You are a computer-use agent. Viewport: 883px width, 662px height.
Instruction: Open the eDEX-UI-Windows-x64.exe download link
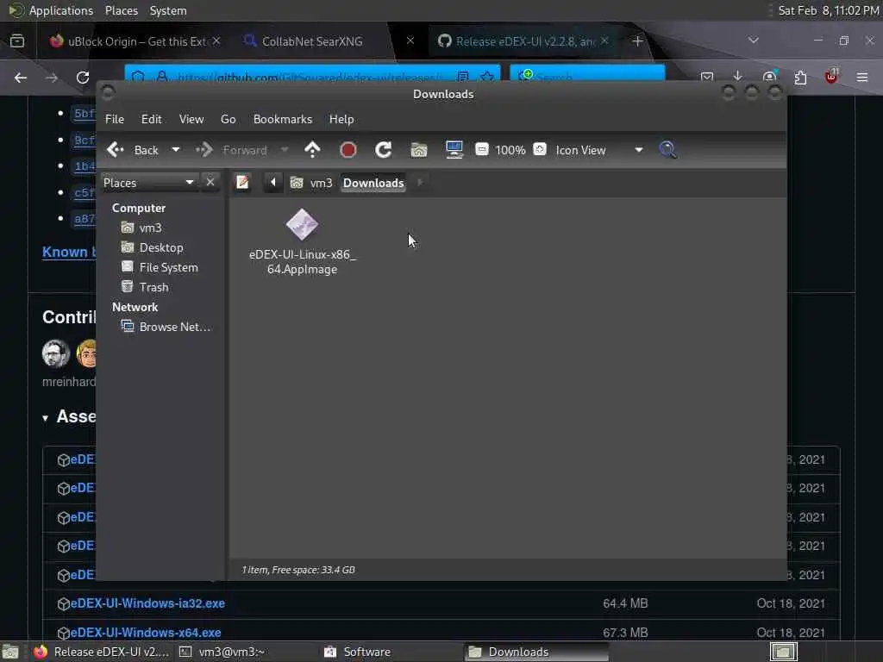click(145, 632)
